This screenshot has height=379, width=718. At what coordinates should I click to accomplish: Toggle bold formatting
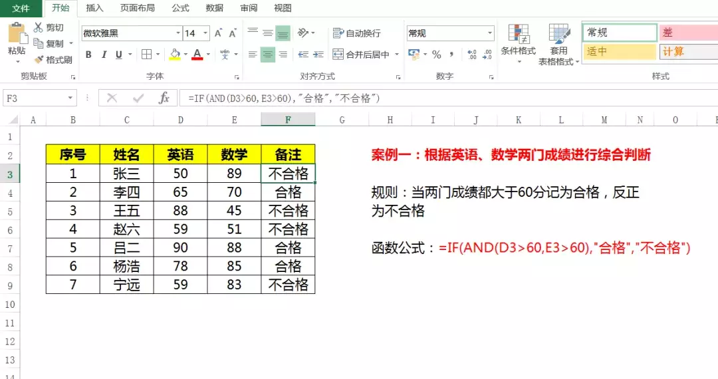click(x=89, y=55)
